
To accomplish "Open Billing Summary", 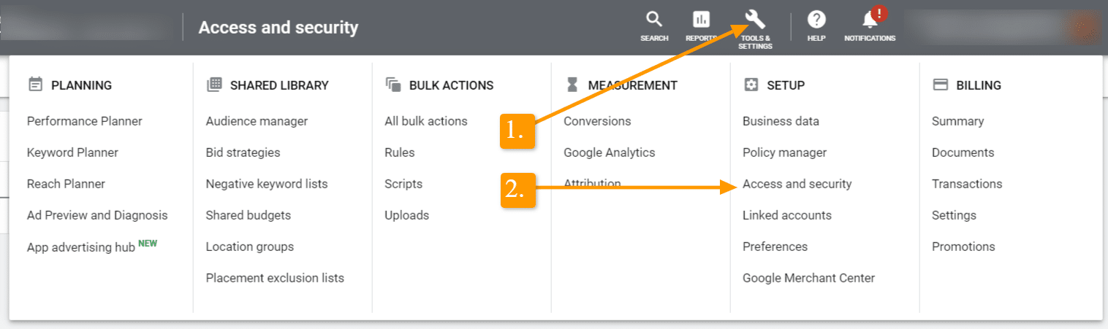I will point(957,121).
